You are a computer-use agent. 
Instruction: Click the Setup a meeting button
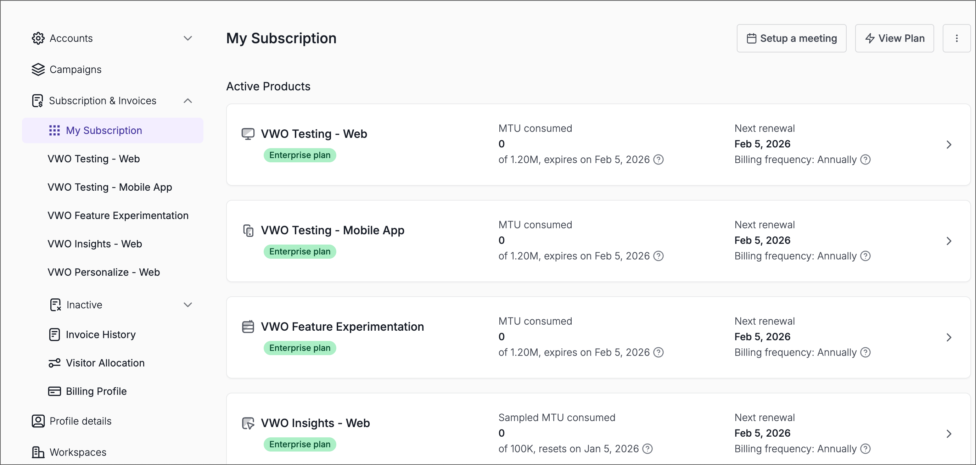coord(791,38)
